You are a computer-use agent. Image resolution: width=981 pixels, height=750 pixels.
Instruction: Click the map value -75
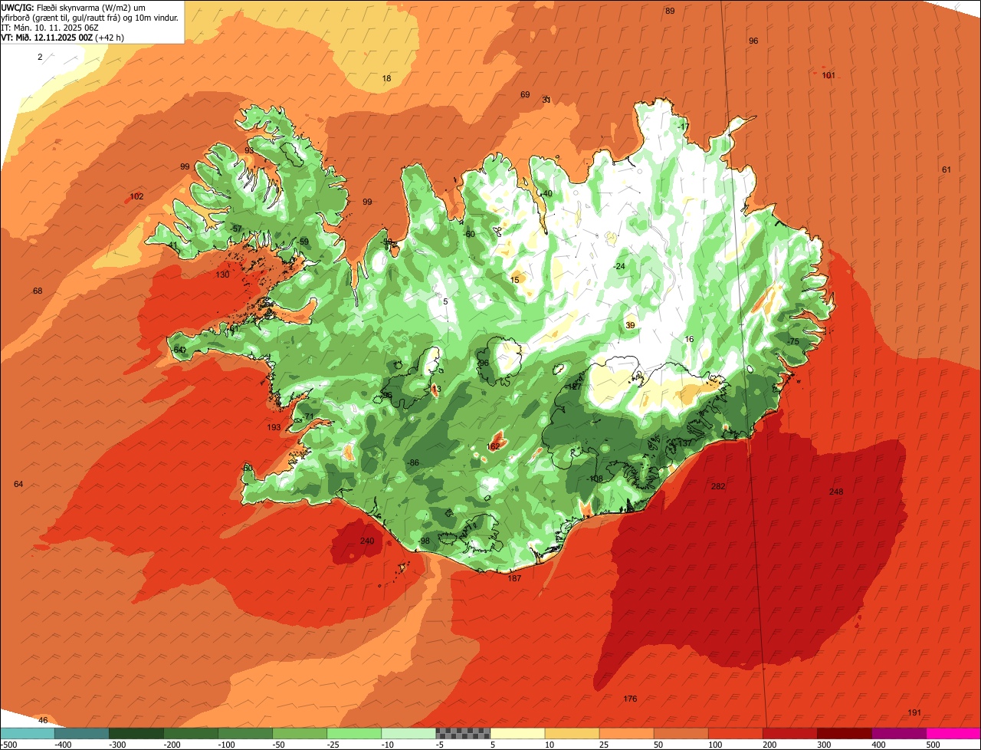tap(792, 341)
